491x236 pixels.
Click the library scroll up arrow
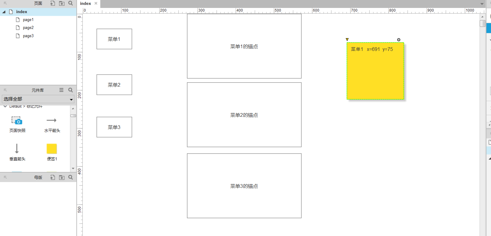[x=73, y=109]
